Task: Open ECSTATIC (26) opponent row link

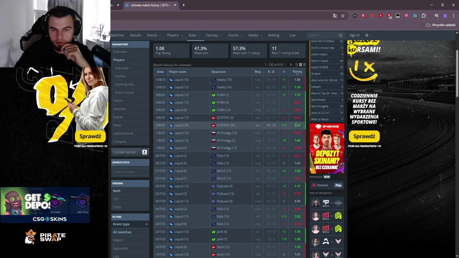Action: [x=226, y=125]
